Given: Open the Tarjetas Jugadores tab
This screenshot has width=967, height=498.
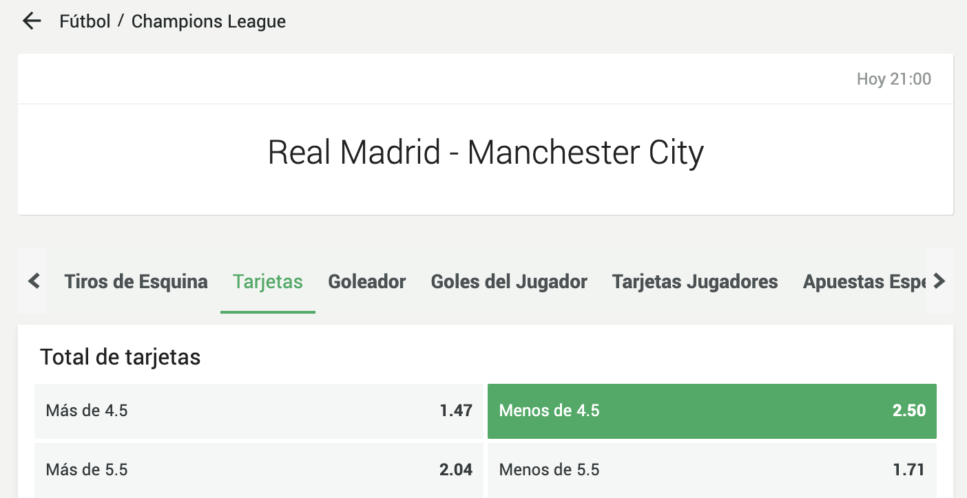Looking at the screenshot, I should tap(695, 281).
